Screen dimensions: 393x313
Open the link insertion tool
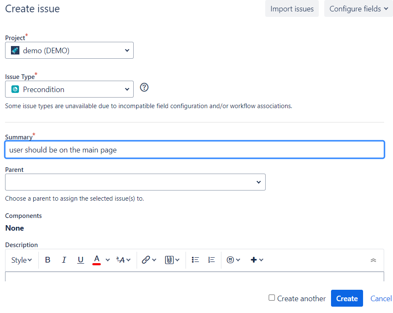coord(149,260)
